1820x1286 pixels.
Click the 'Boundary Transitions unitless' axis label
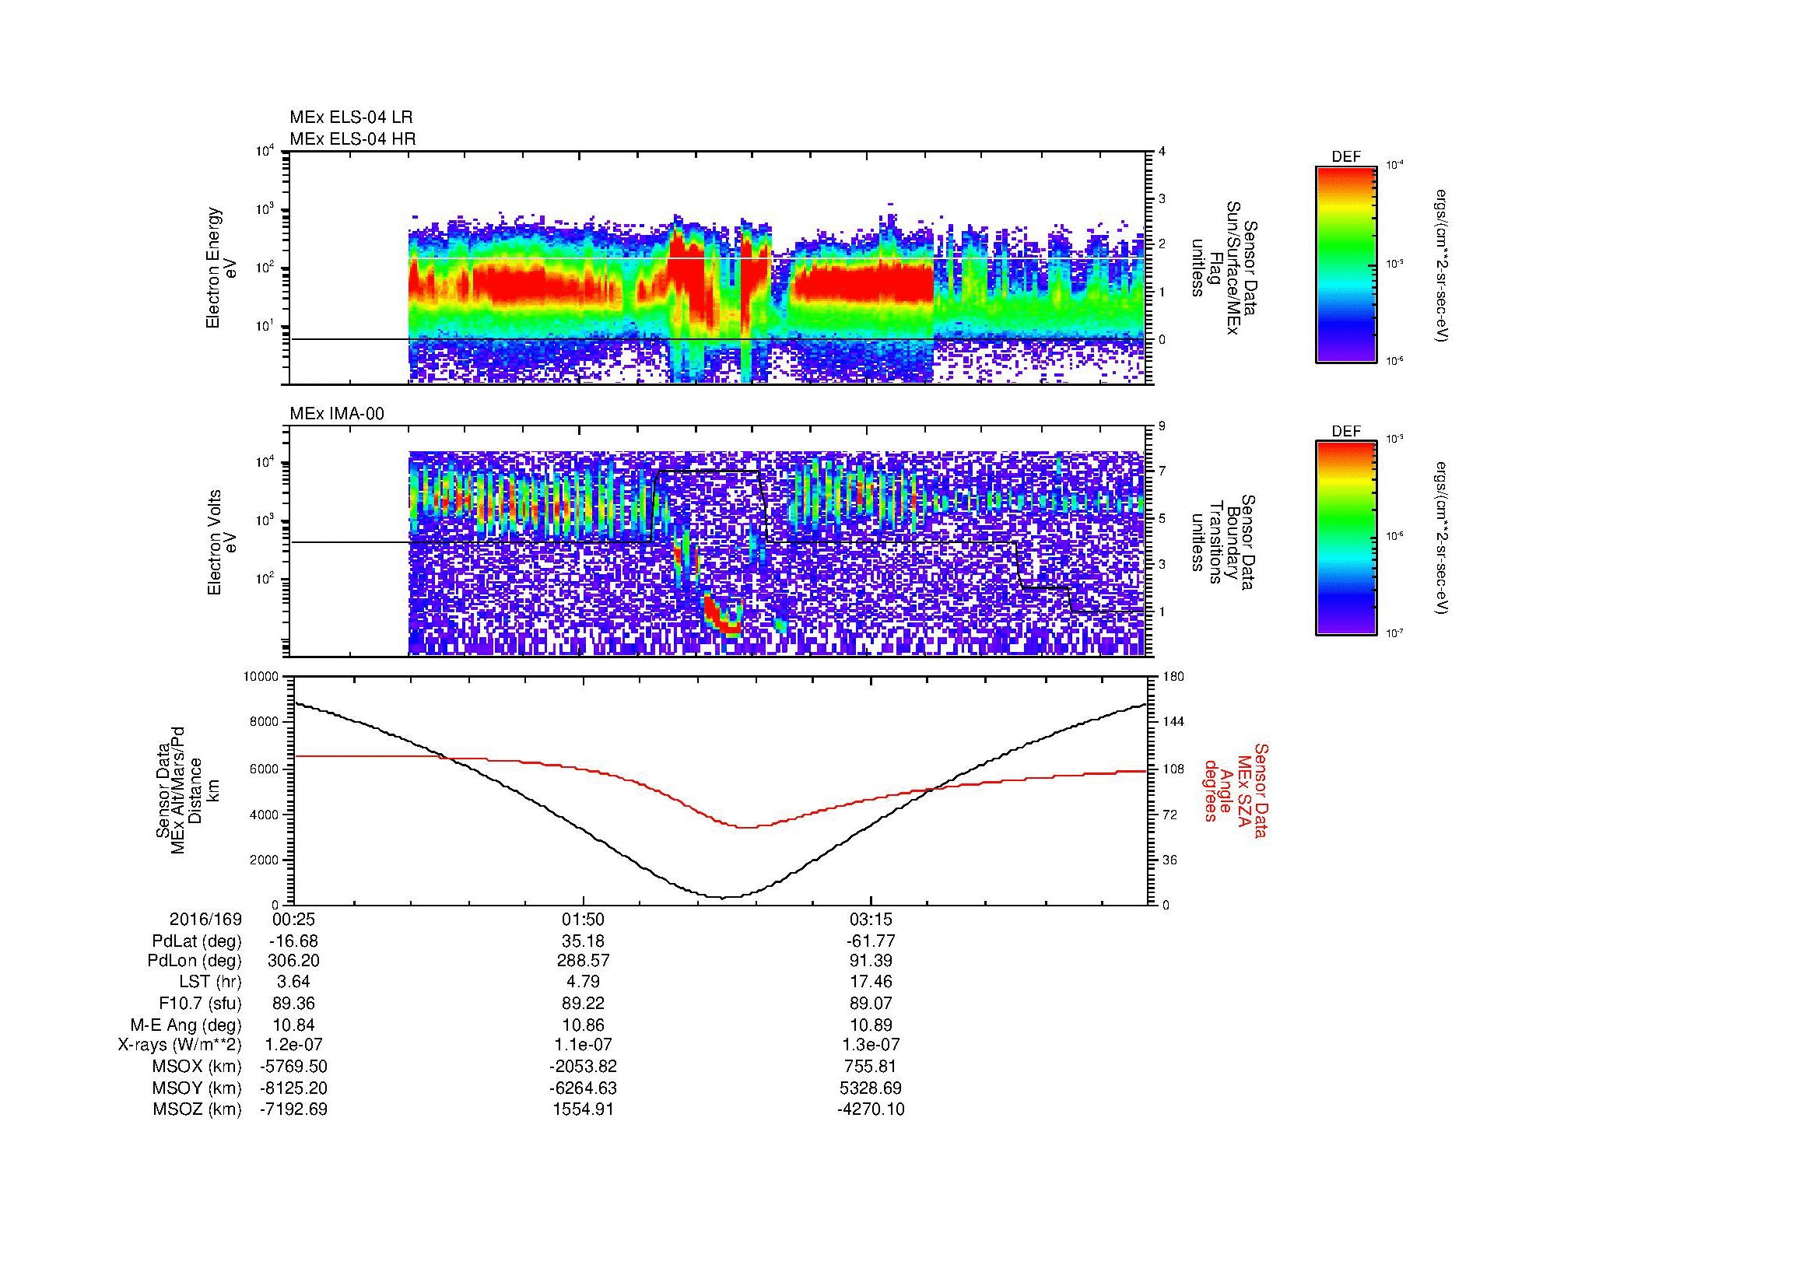point(1223,543)
